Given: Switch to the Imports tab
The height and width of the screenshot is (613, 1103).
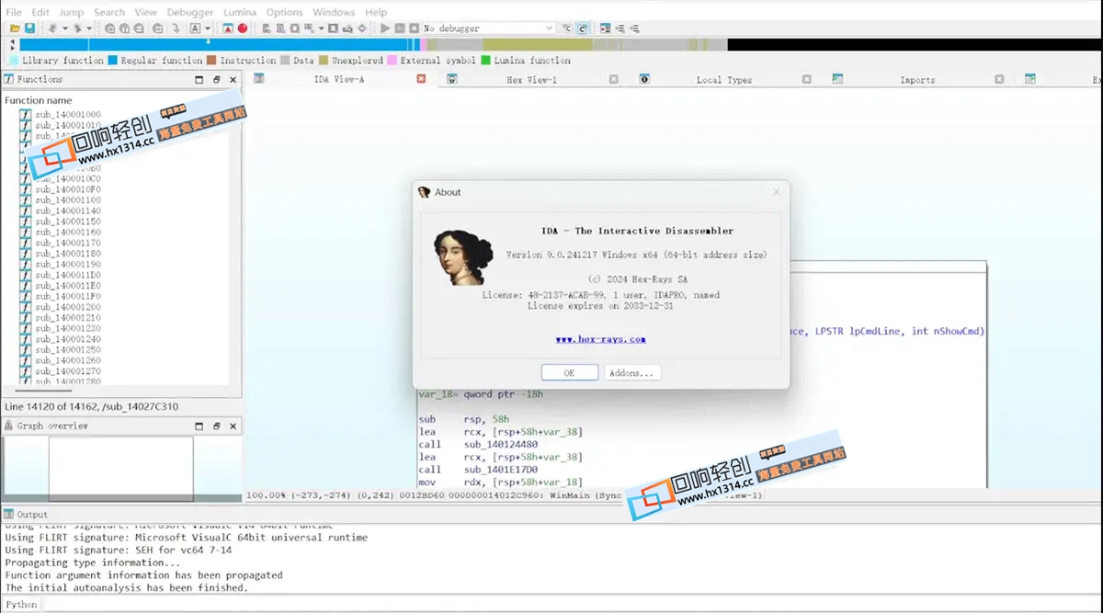Looking at the screenshot, I should 917,80.
